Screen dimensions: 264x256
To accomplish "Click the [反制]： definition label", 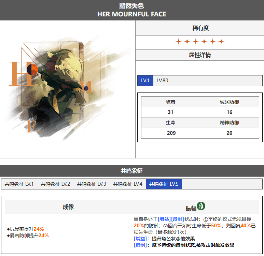I will point(142,245).
